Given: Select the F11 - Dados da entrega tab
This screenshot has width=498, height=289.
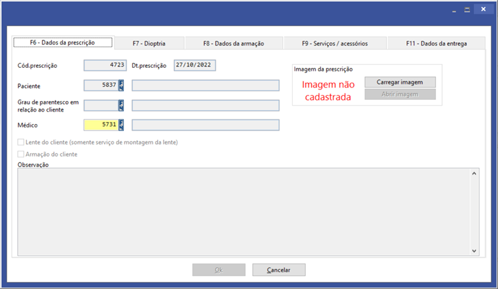Looking at the screenshot, I should tap(436, 44).
